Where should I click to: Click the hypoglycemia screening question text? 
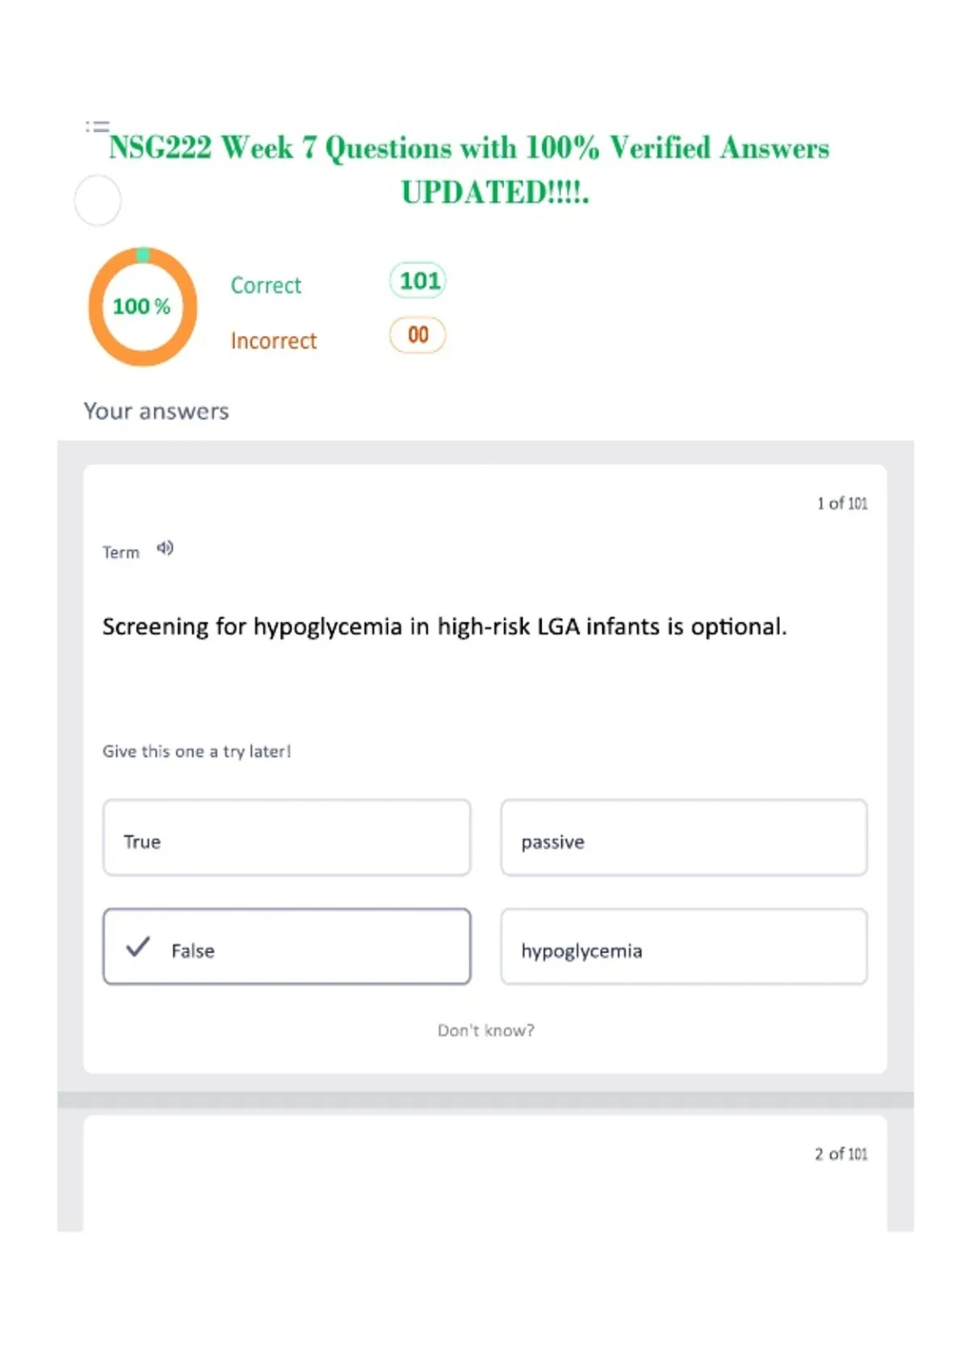click(x=445, y=627)
